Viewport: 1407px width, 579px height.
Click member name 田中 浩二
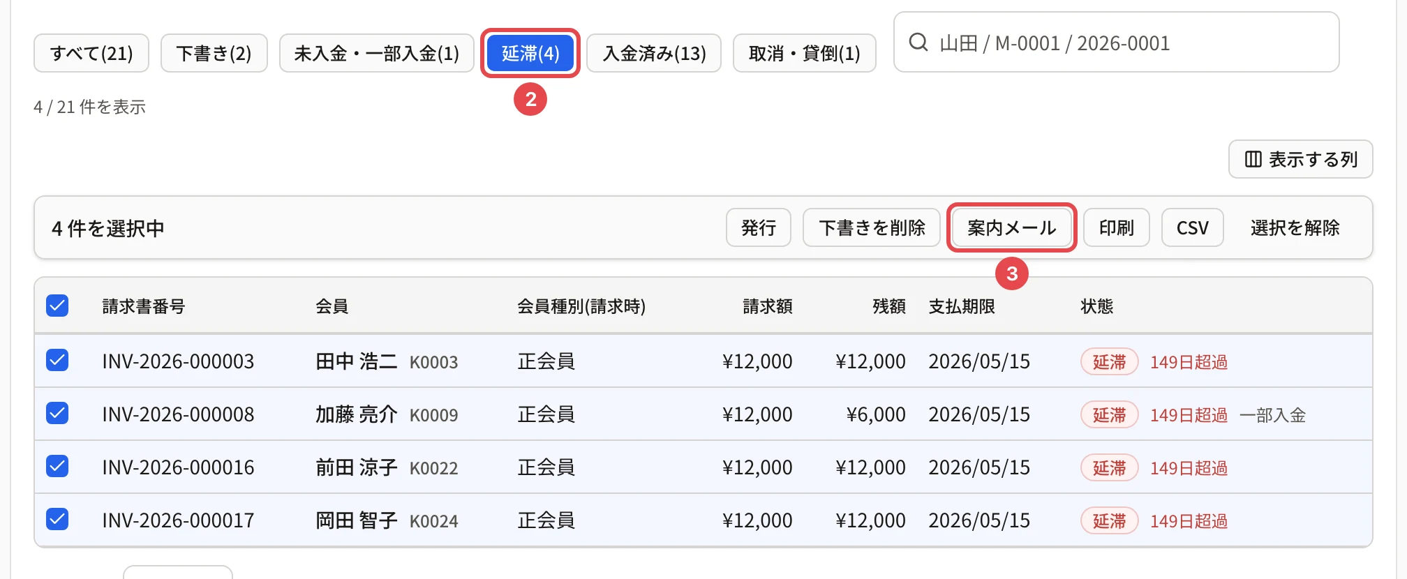point(357,361)
